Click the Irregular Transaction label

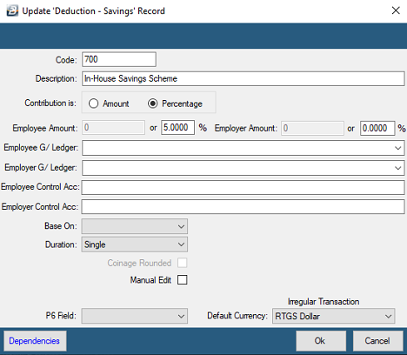pyautogui.click(x=324, y=302)
